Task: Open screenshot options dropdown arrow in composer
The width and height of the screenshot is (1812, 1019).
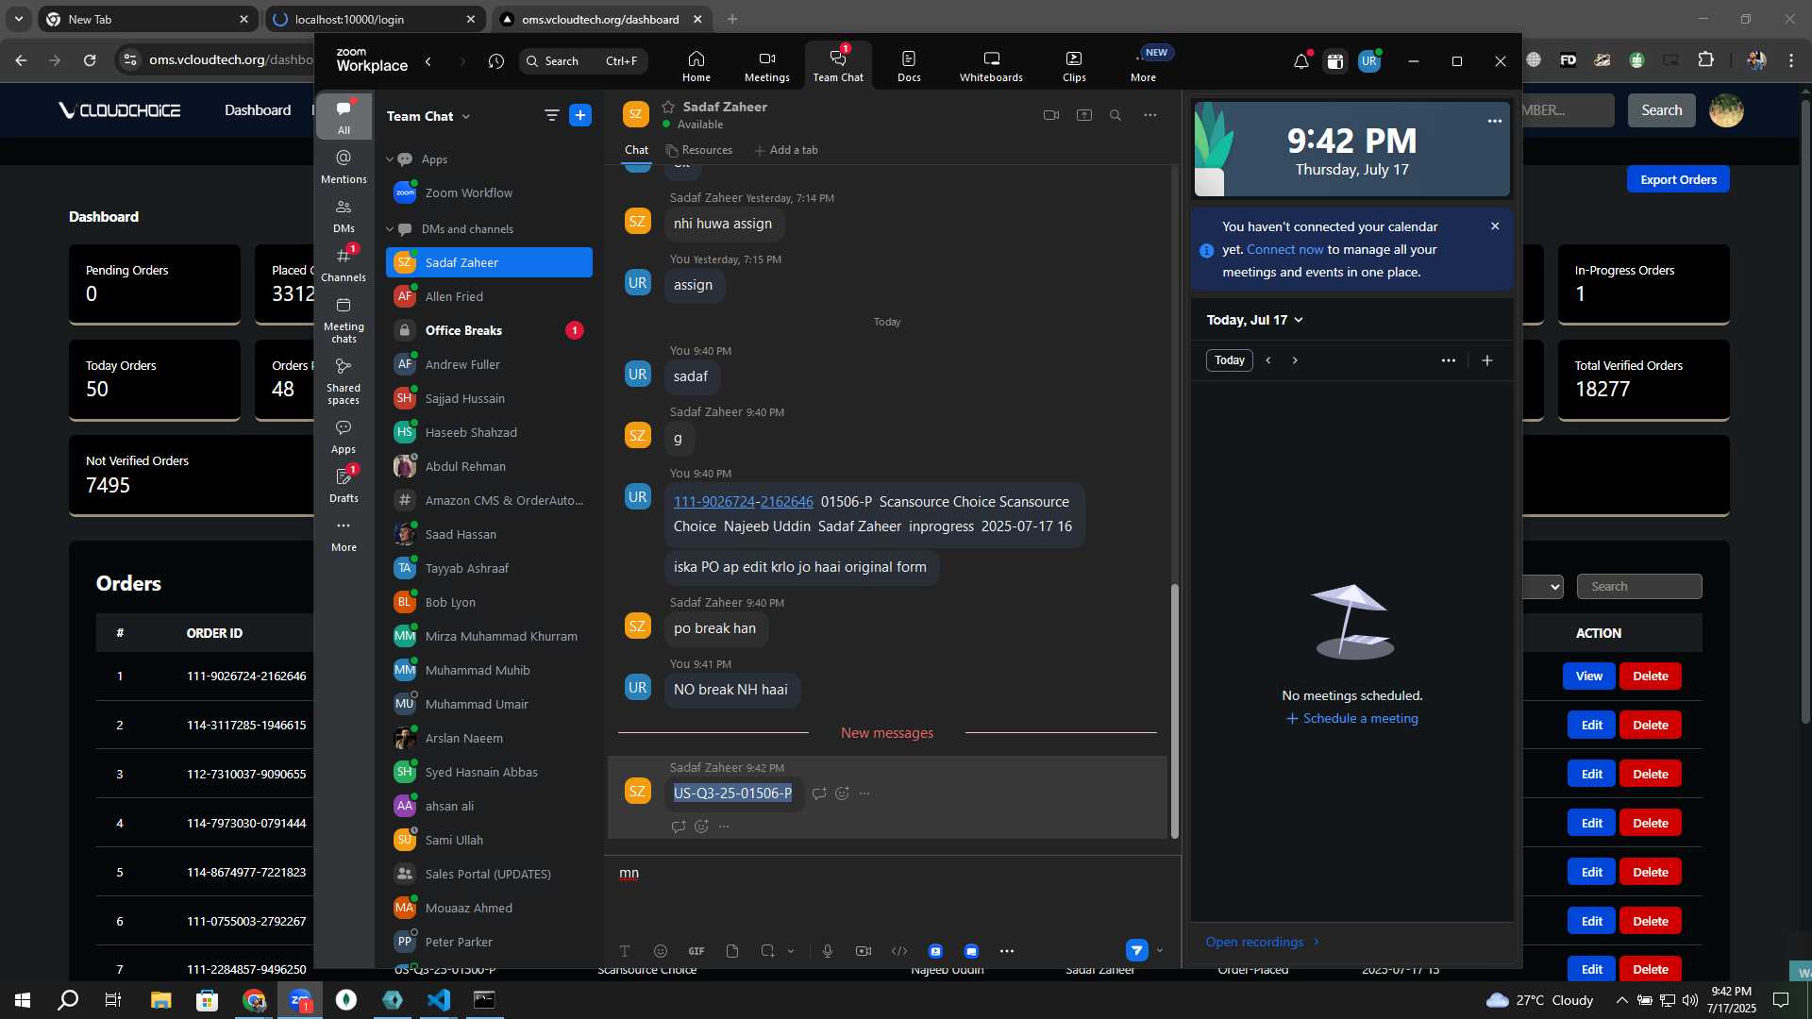Action: click(x=791, y=951)
